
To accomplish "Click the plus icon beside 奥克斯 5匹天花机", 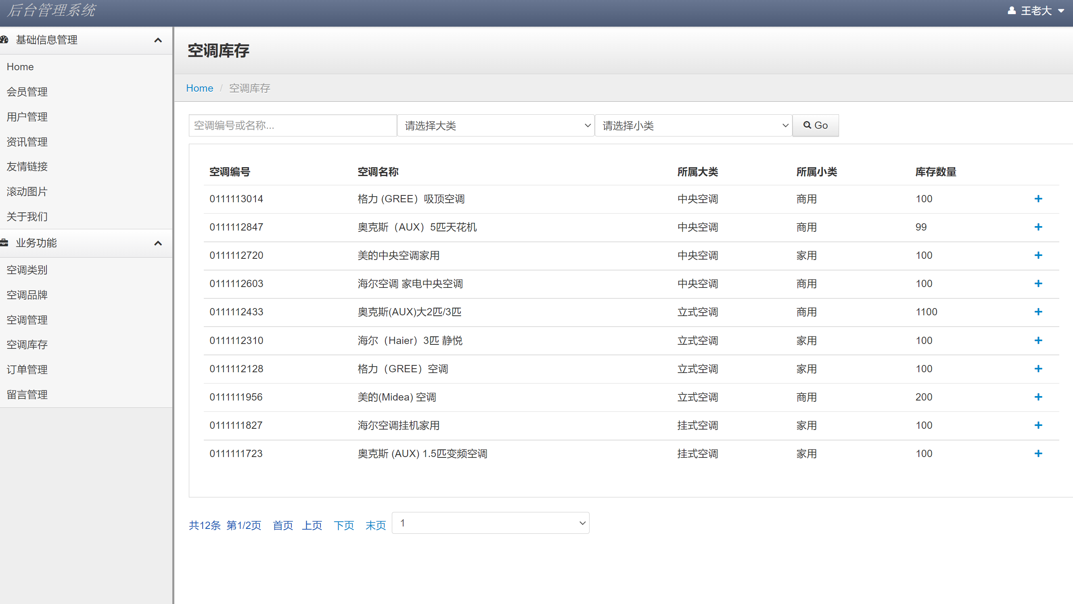I will [1038, 227].
